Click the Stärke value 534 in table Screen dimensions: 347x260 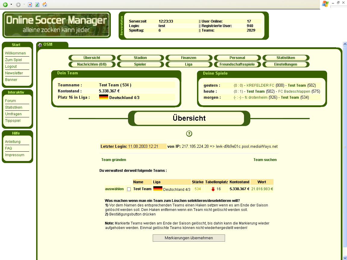[x=198, y=189]
